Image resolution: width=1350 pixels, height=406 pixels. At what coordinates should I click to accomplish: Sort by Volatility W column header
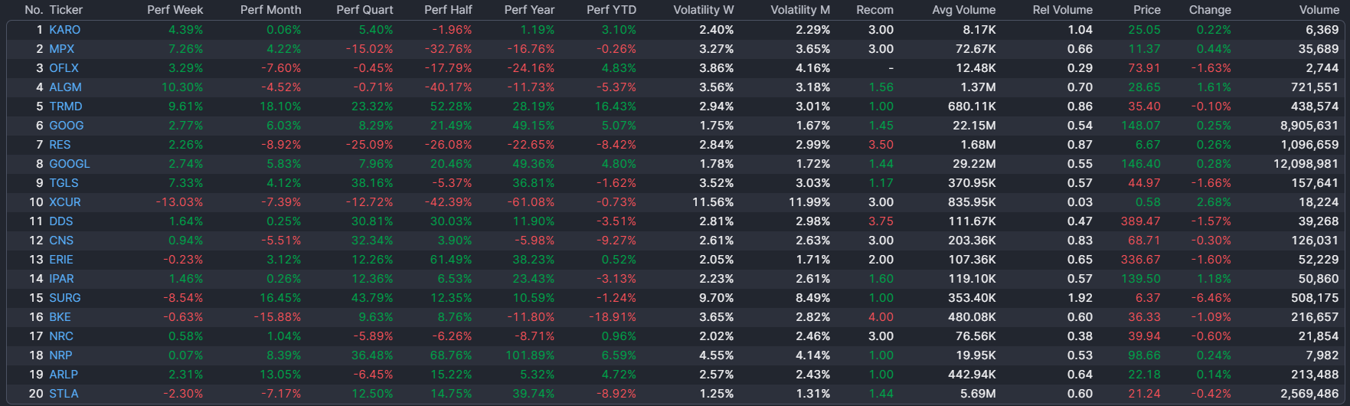pos(703,10)
